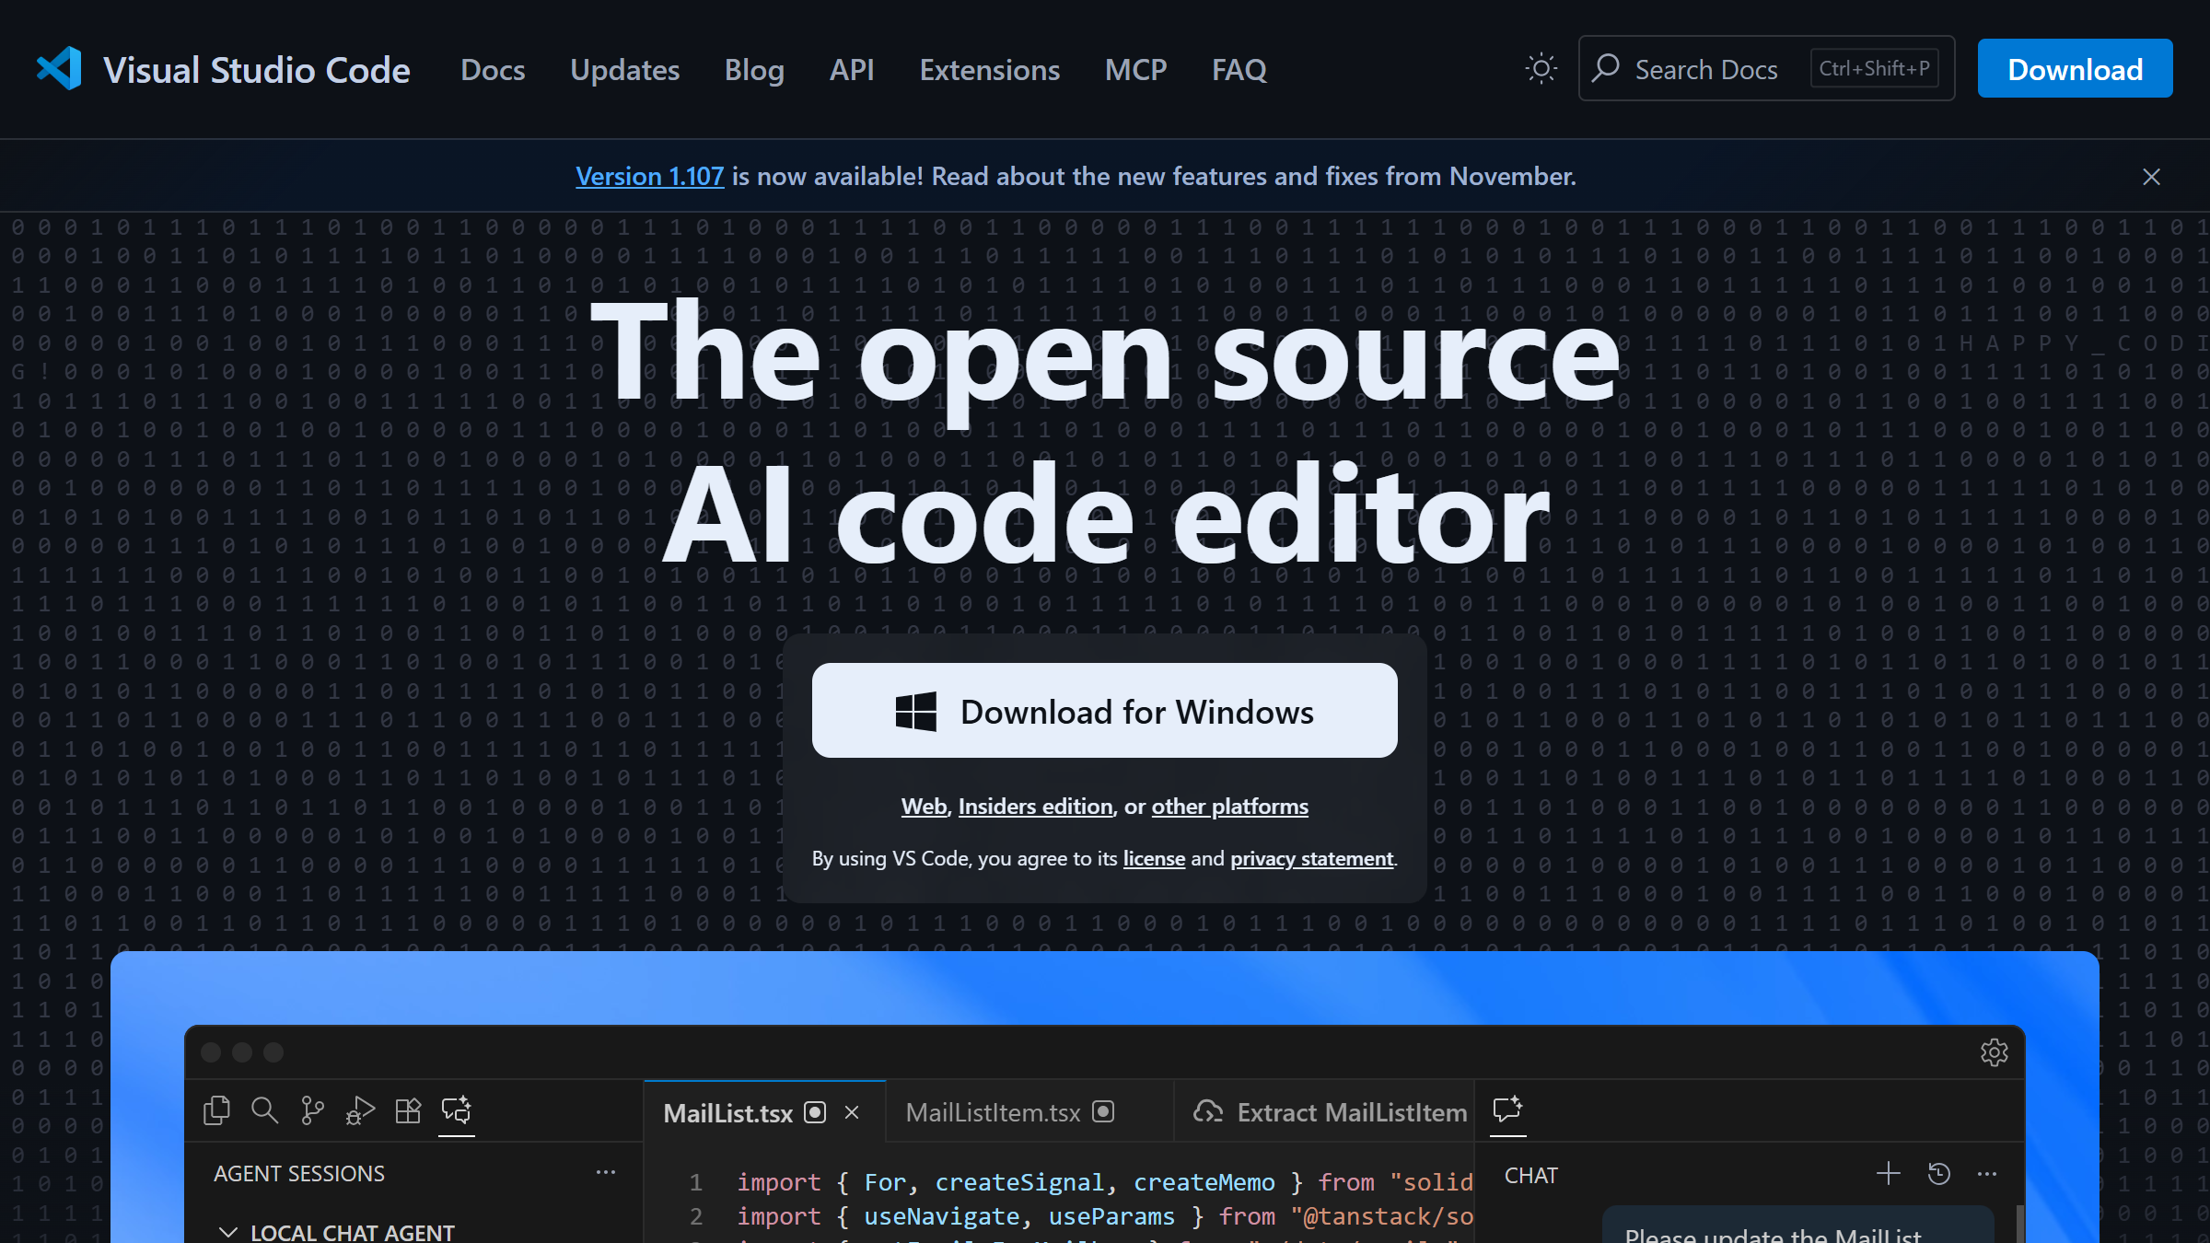Click the VS Code logo icon
This screenshot has height=1243, width=2210.
coord(60,69)
